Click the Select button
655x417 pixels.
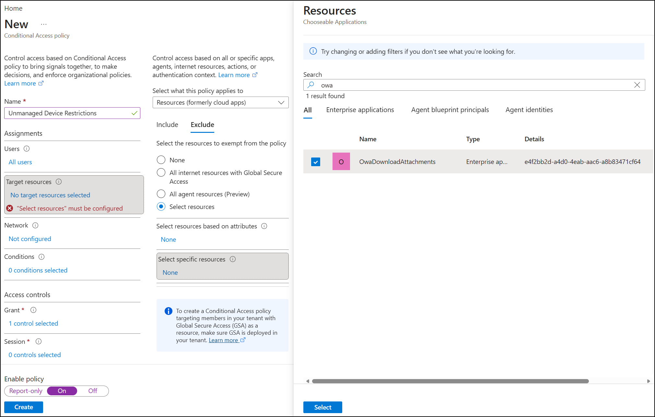tap(322, 407)
